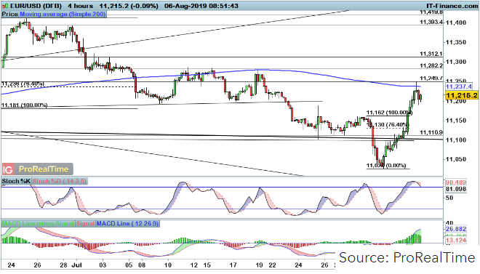Click the IG logo badge
The image size is (480, 274).
click(8, 169)
